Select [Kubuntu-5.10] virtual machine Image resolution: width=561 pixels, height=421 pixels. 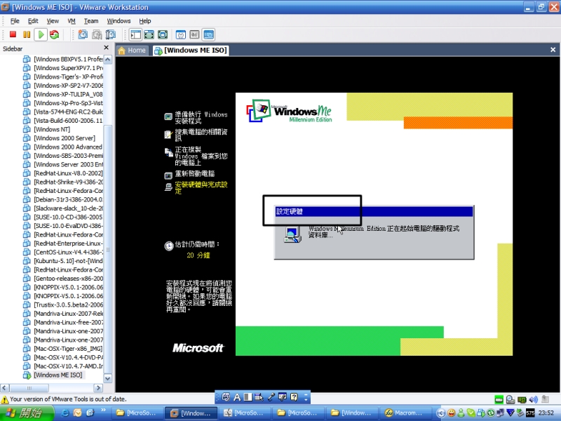[68, 261]
